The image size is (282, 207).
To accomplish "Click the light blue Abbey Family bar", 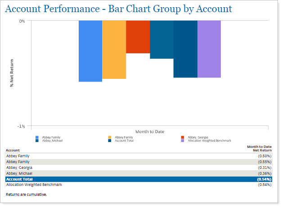I will click(90, 51).
